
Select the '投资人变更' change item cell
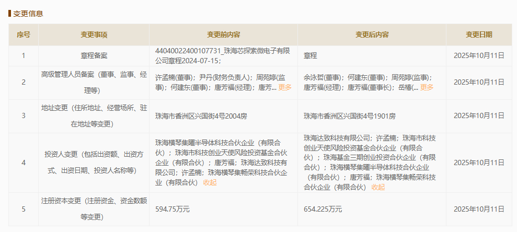click(94, 163)
